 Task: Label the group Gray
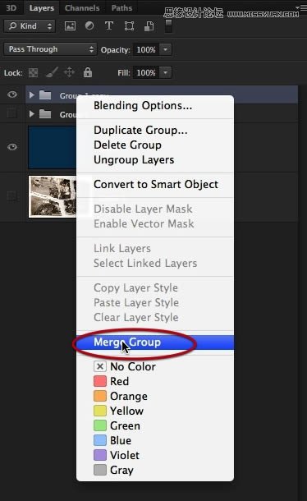coord(155,470)
